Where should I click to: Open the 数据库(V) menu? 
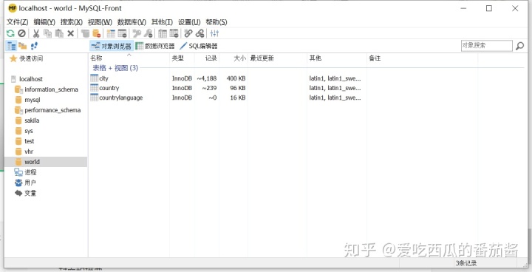(x=132, y=22)
